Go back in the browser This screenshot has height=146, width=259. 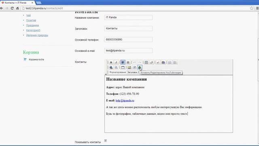click(x=2, y=8)
